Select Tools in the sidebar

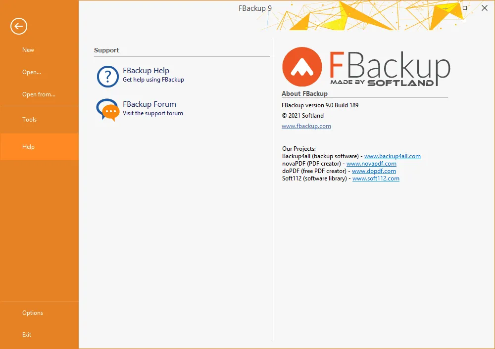(x=29, y=119)
